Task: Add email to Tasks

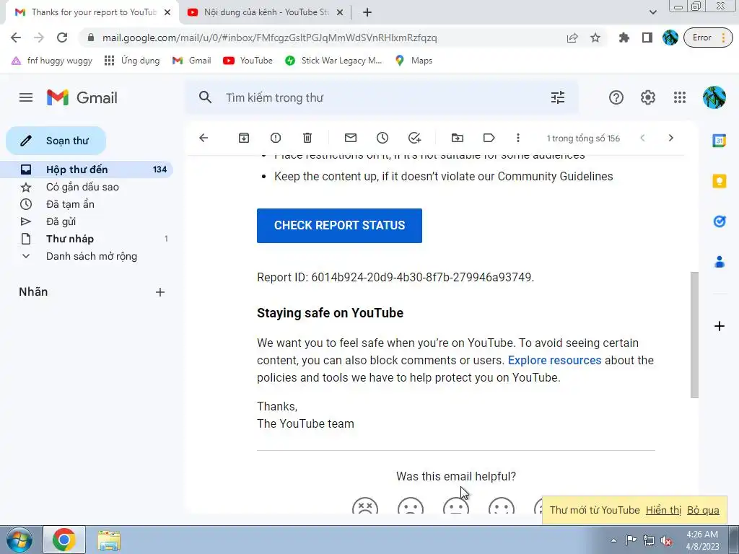Action: coord(414,138)
